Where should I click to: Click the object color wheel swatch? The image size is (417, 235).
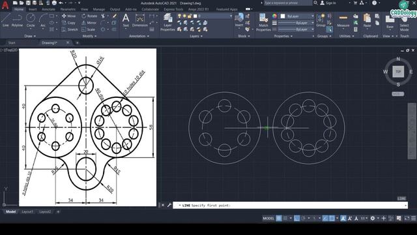[274, 16]
